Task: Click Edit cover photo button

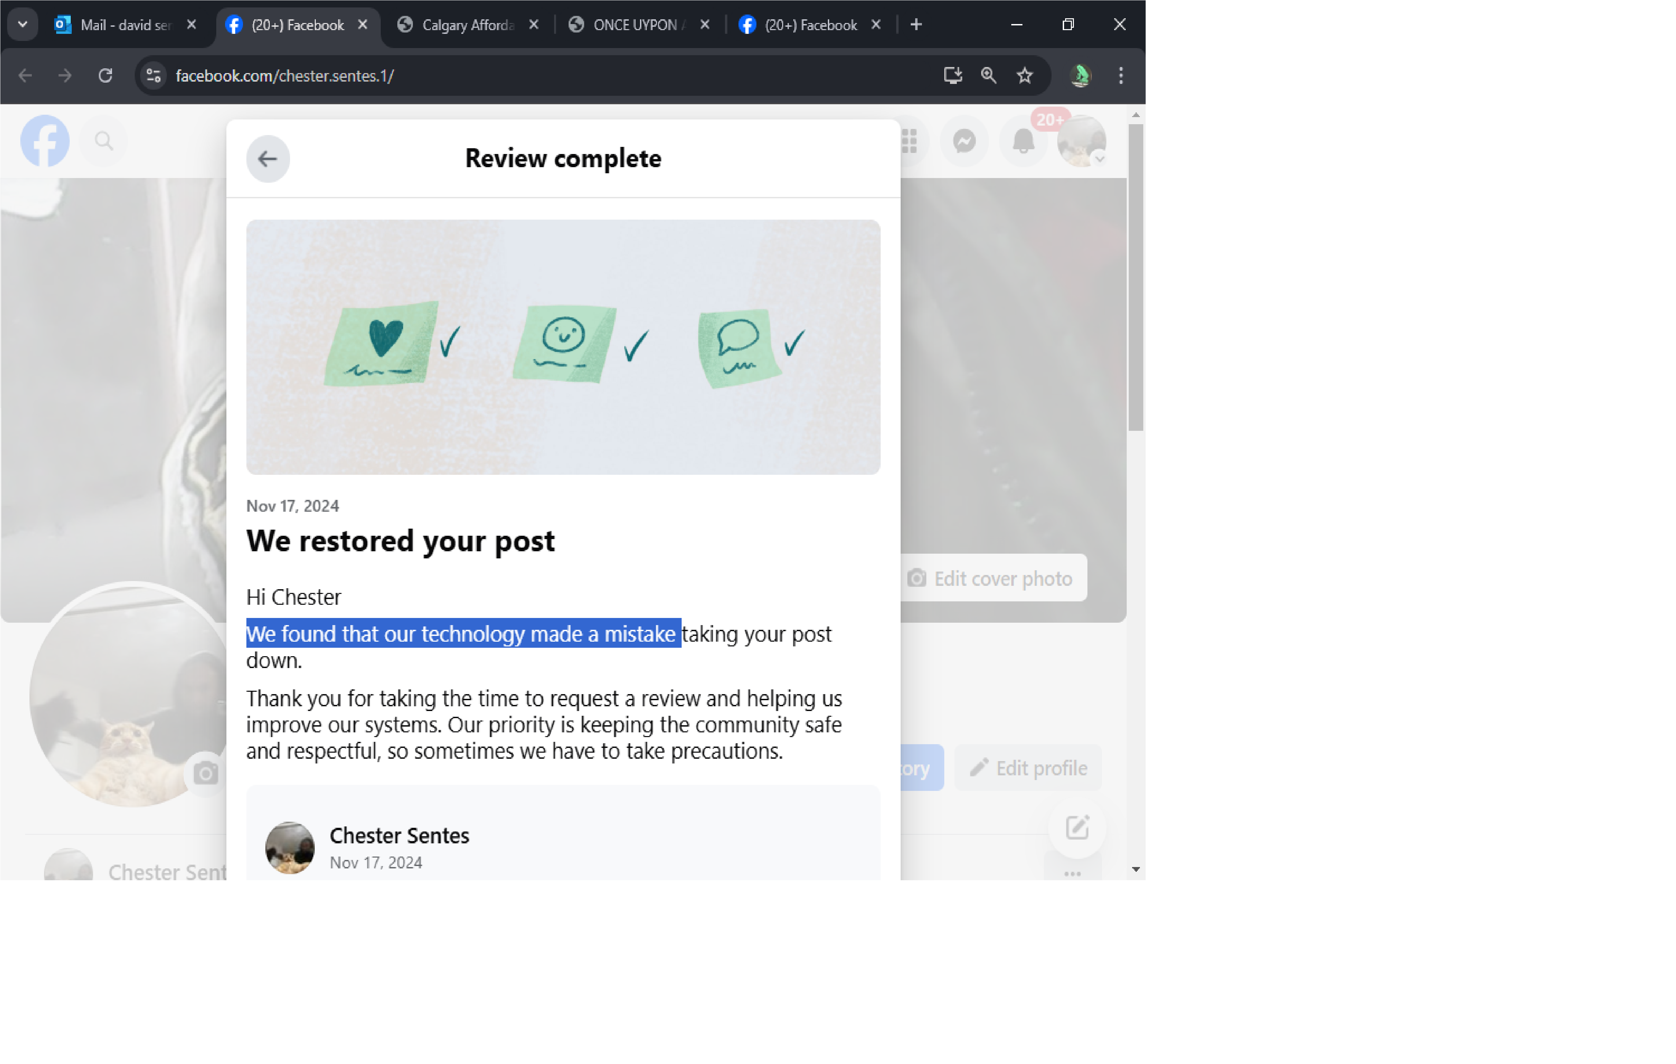Action: 994,578
